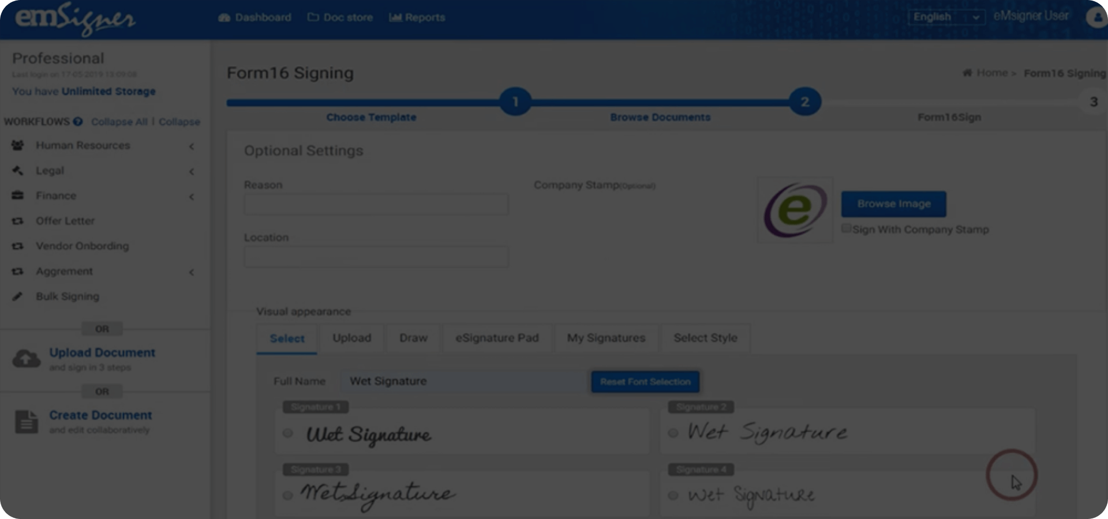Enable Sign With Company Stamp checkbox
1108x519 pixels.
pos(846,229)
